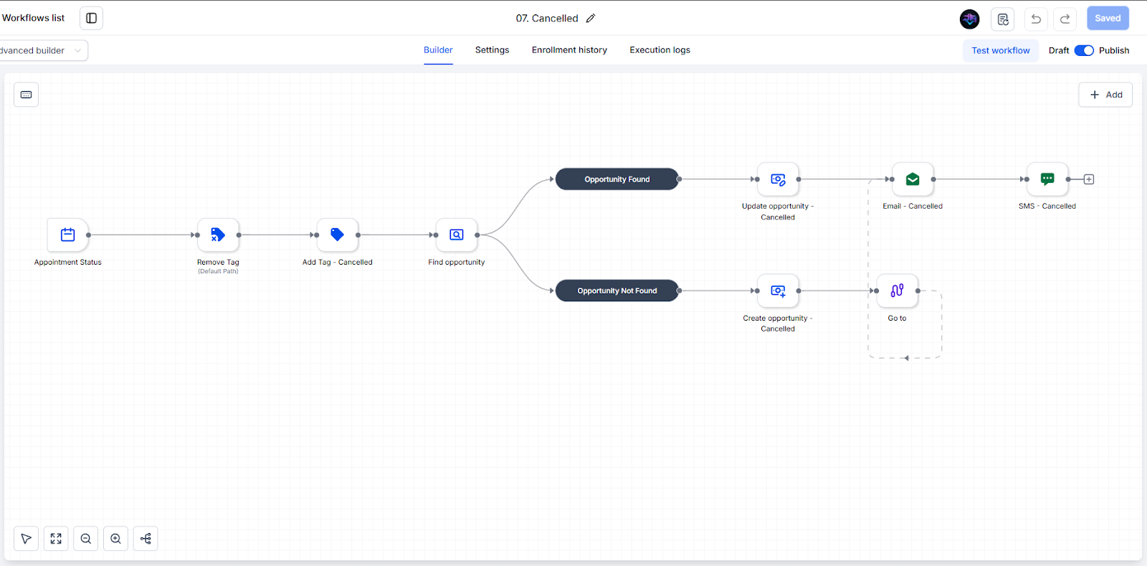Image resolution: width=1147 pixels, height=566 pixels.
Task: Expand the Advanced builder dropdown
Action: click(42, 50)
